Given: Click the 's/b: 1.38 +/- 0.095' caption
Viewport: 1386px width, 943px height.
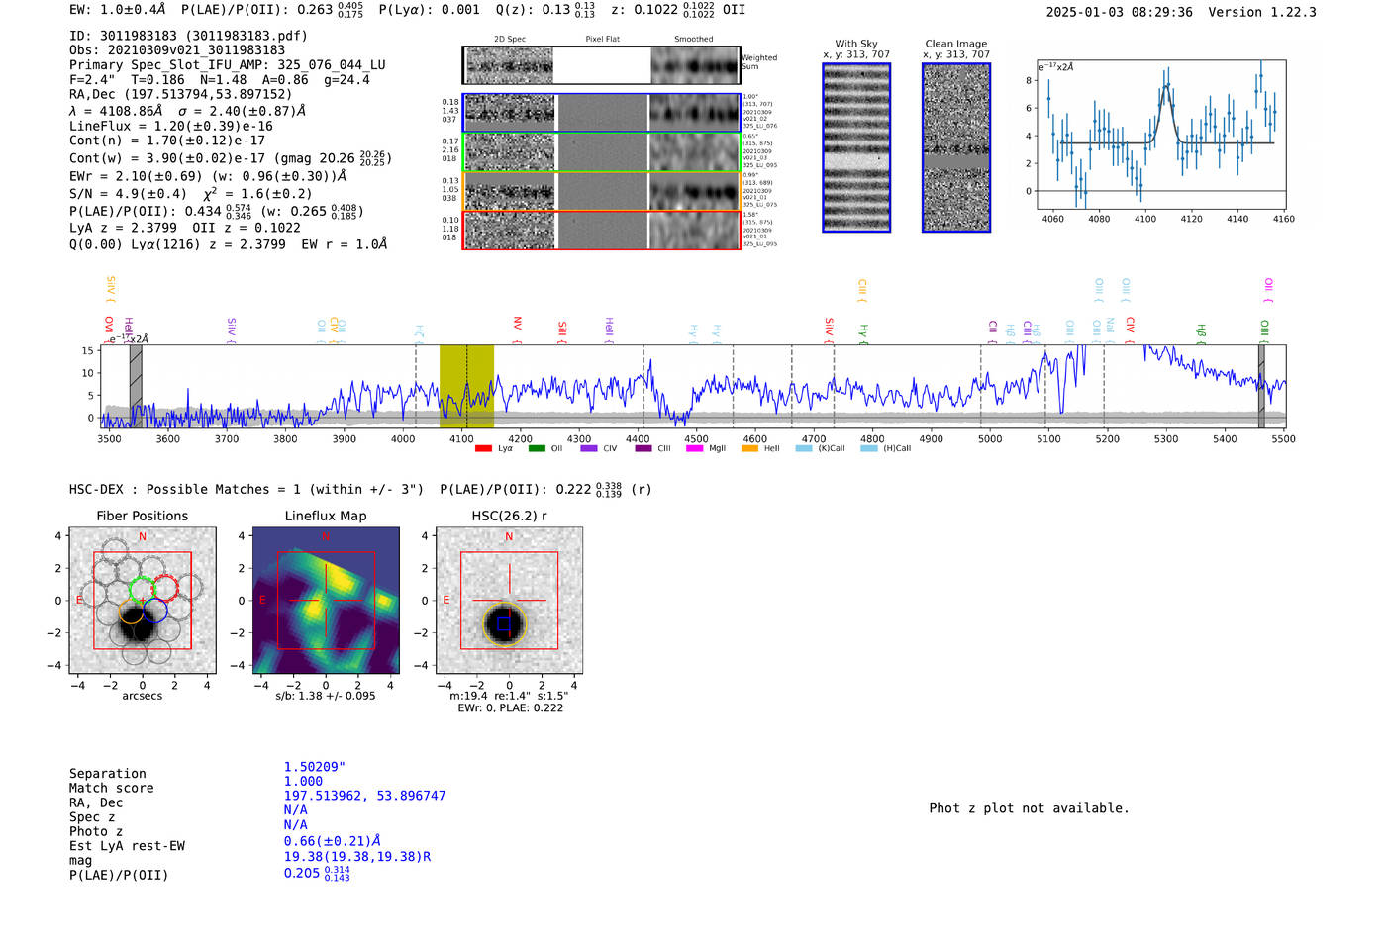Looking at the screenshot, I should click(x=326, y=696).
